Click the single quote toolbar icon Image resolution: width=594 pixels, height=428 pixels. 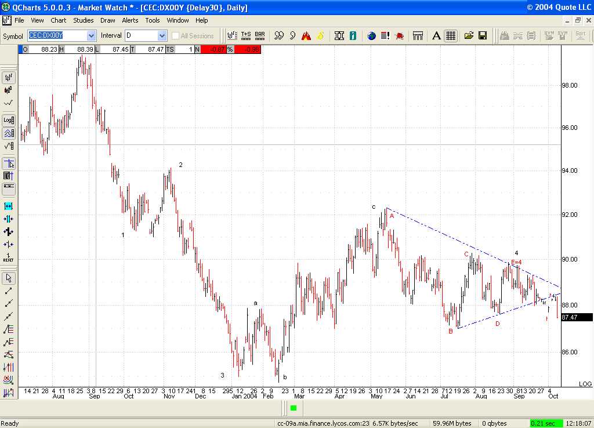click(292, 36)
